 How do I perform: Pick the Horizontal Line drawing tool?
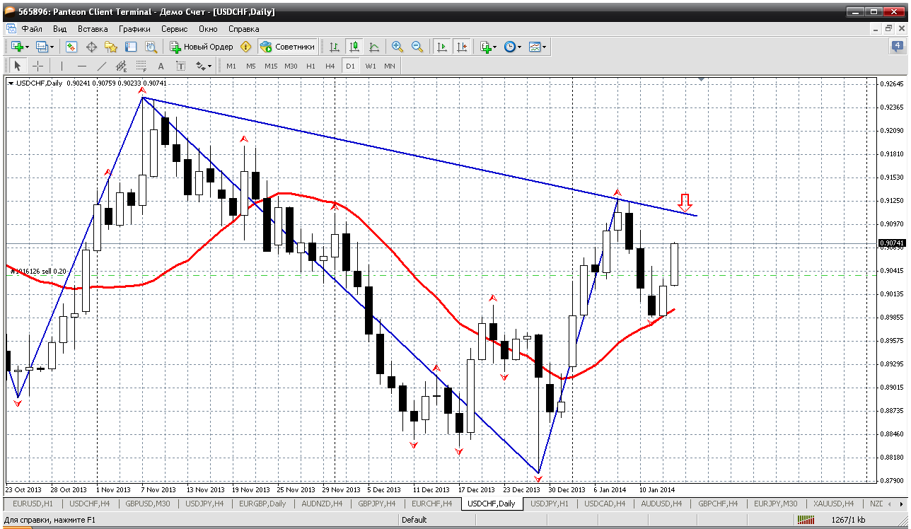tap(82, 66)
